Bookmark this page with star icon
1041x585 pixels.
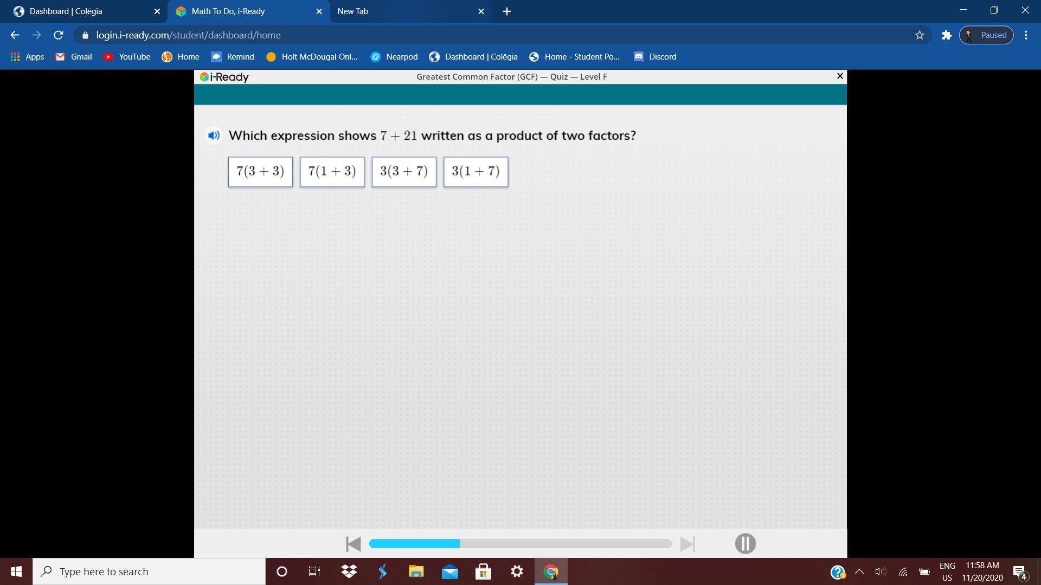tap(920, 35)
